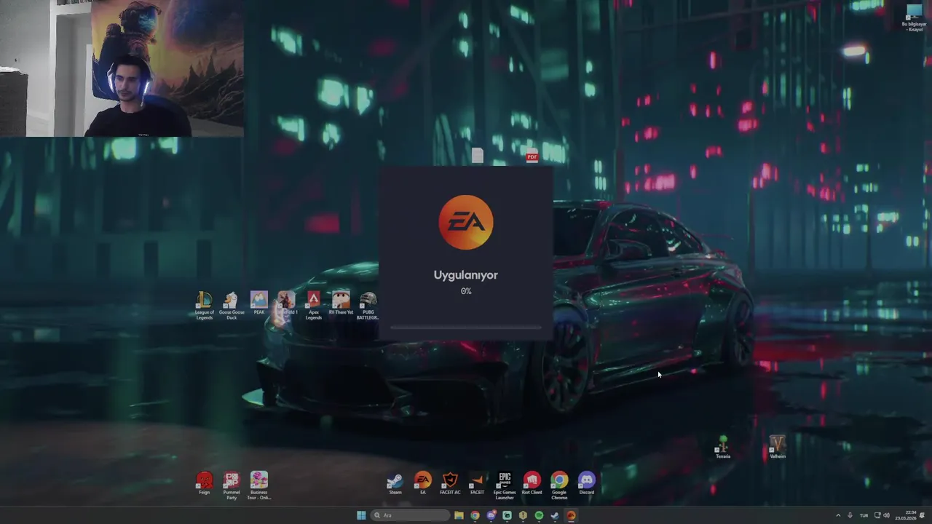
Task: Select the Discord desktop shortcut
Action: pyautogui.click(x=586, y=483)
